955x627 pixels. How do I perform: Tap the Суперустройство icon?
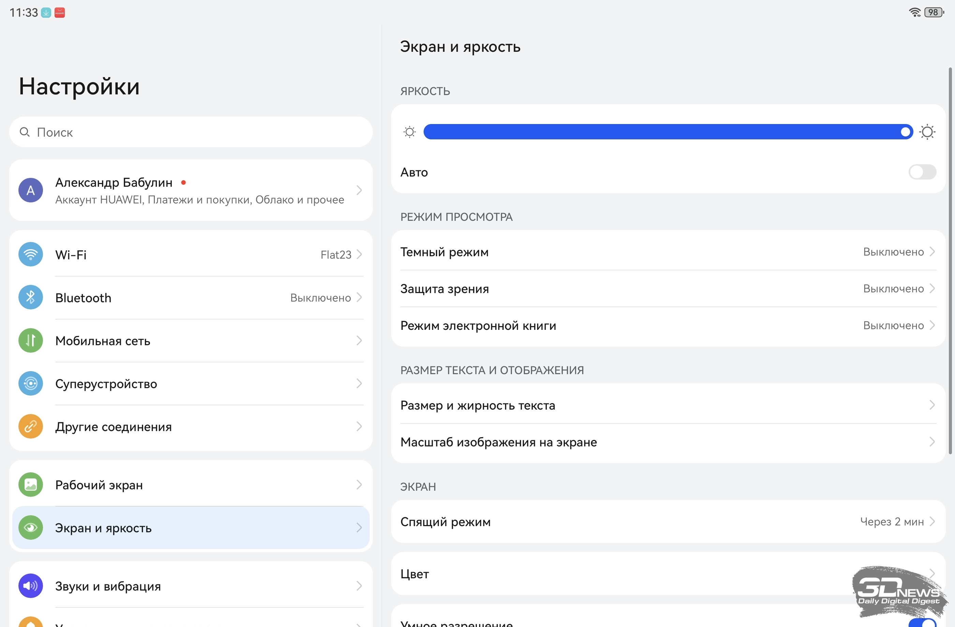[30, 383]
